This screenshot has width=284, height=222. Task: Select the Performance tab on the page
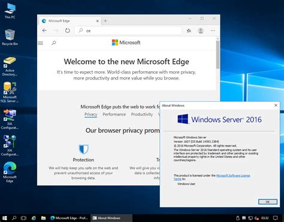pos(114,114)
